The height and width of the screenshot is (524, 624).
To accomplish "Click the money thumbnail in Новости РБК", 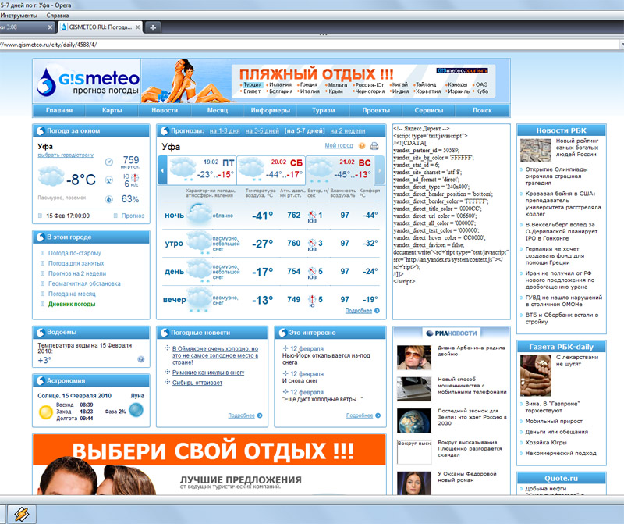I will 536,150.
